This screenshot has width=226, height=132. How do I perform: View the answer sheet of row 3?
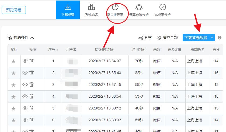[x=25, y=85]
